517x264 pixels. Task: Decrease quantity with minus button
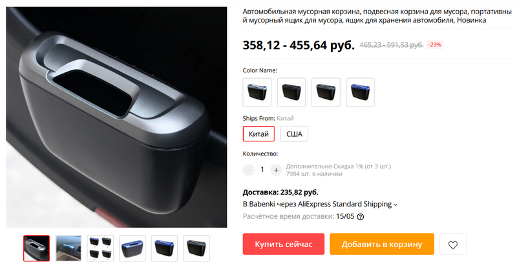pyautogui.click(x=249, y=170)
